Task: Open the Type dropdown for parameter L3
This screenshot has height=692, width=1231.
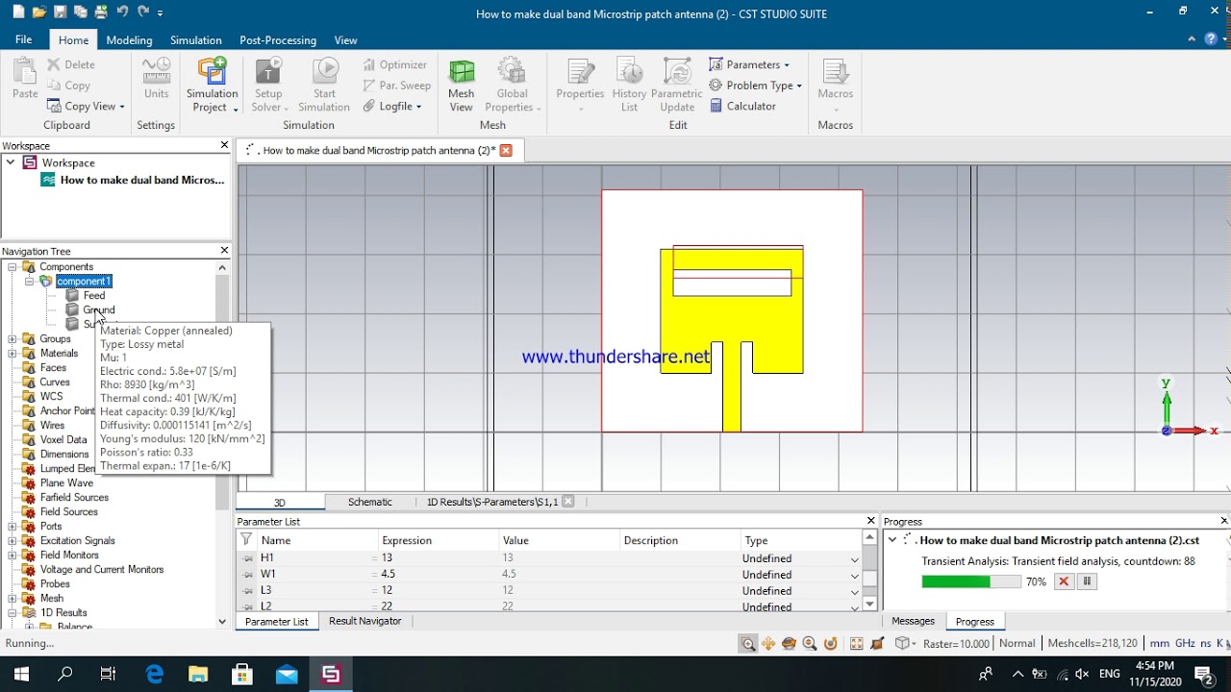Action: tap(854, 590)
